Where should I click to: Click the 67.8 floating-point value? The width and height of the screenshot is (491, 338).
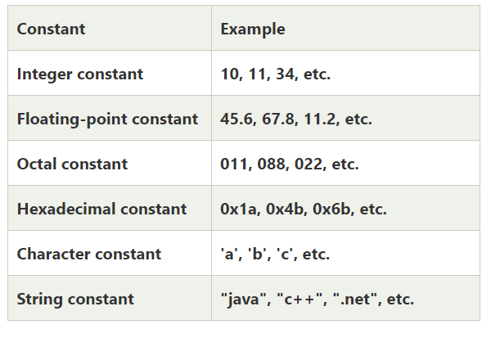click(x=278, y=119)
